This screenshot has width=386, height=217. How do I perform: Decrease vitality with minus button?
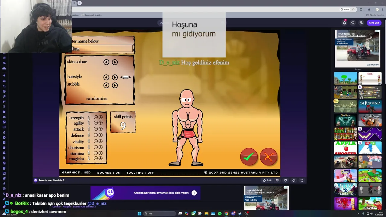tap(96, 141)
